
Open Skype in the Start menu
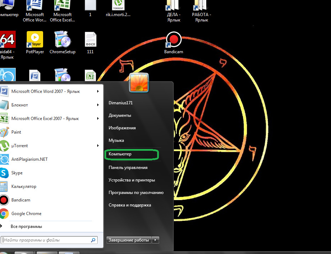tap(17, 173)
